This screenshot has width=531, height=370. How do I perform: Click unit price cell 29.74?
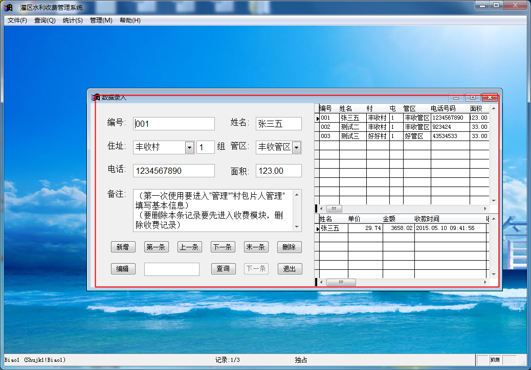[365, 228]
